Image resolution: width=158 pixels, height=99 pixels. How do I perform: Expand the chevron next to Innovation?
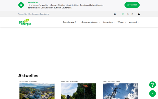[114, 22]
